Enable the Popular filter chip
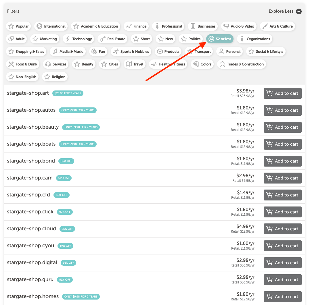Image resolution: width=310 pixels, height=305 pixels. tap(19, 26)
